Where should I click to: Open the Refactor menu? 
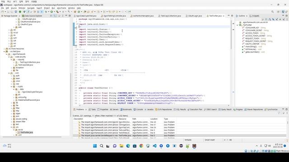tap(22, 8)
